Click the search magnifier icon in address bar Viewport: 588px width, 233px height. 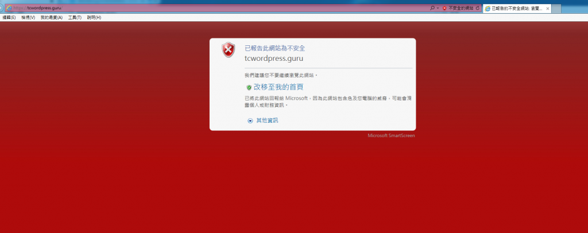(x=432, y=8)
